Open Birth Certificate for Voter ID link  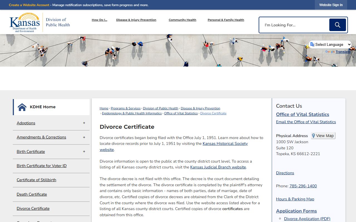[x=41, y=166]
